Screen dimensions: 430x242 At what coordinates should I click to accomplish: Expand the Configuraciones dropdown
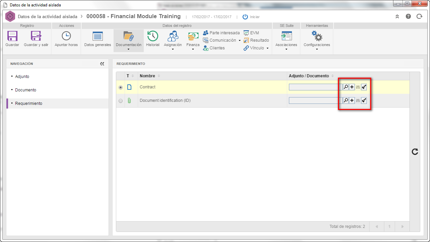click(x=317, y=49)
